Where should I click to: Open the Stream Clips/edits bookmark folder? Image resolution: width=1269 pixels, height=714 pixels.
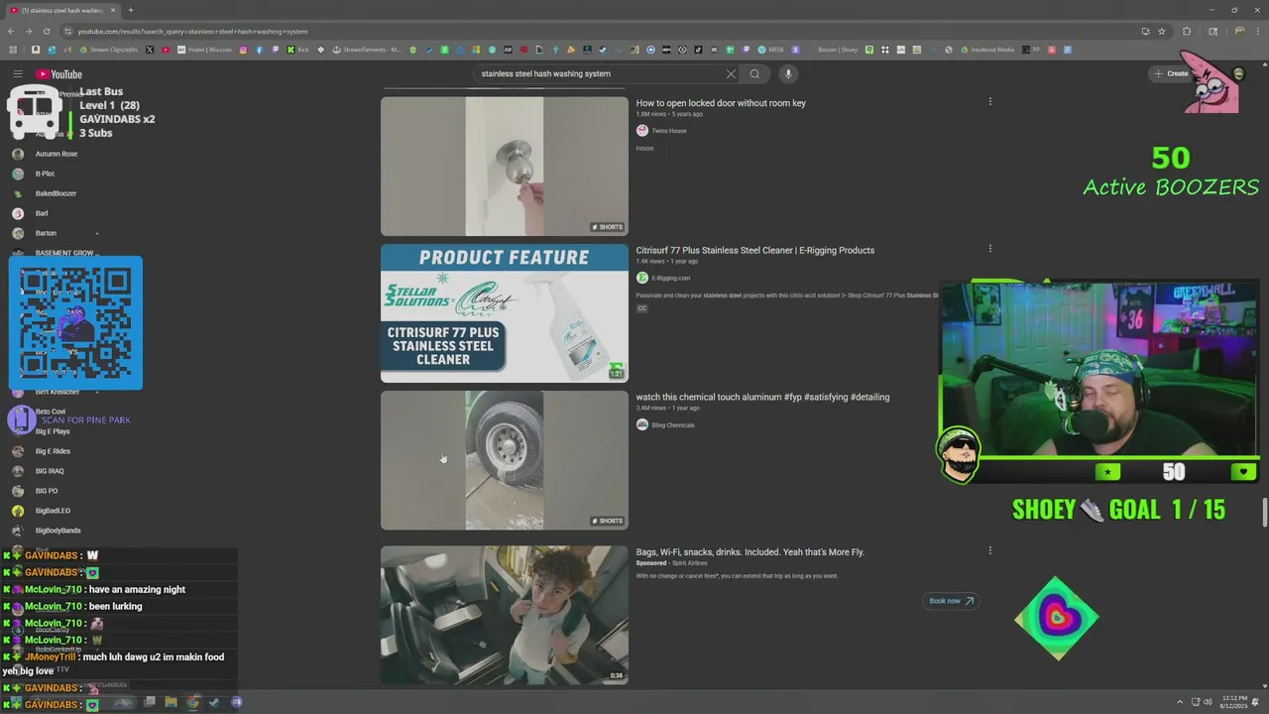(x=109, y=50)
